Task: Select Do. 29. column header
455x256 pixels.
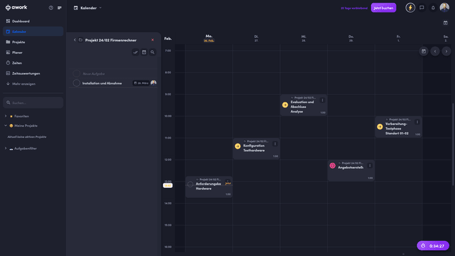Action: click(x=351, y=39)
